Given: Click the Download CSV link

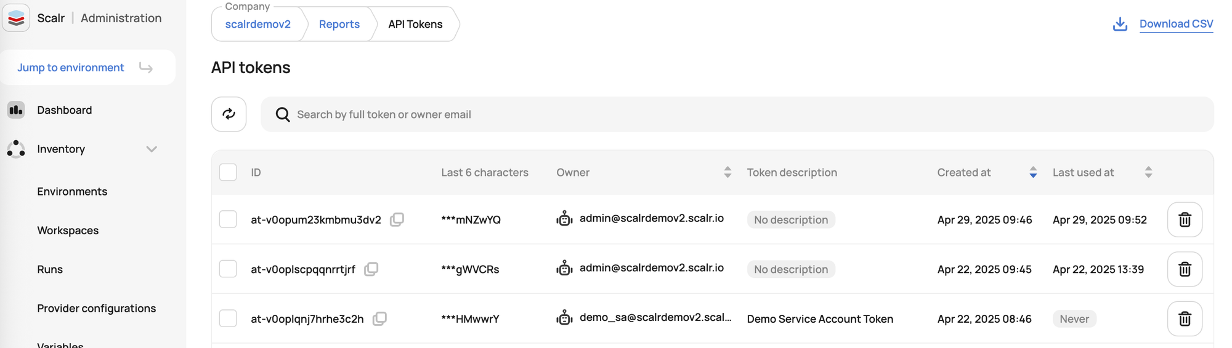Looking at the screenshot, I should (1176, 24).
